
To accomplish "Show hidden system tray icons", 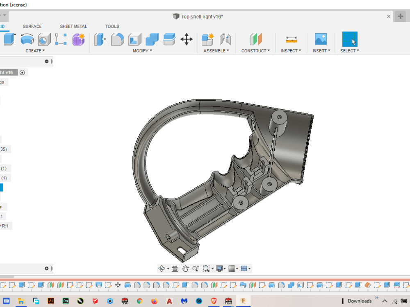I will pyautogui.click(x=385, y=301).
